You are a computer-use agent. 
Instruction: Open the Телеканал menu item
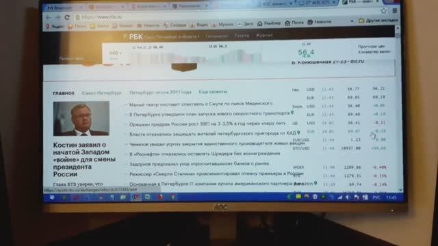click(x=216, y=36)
